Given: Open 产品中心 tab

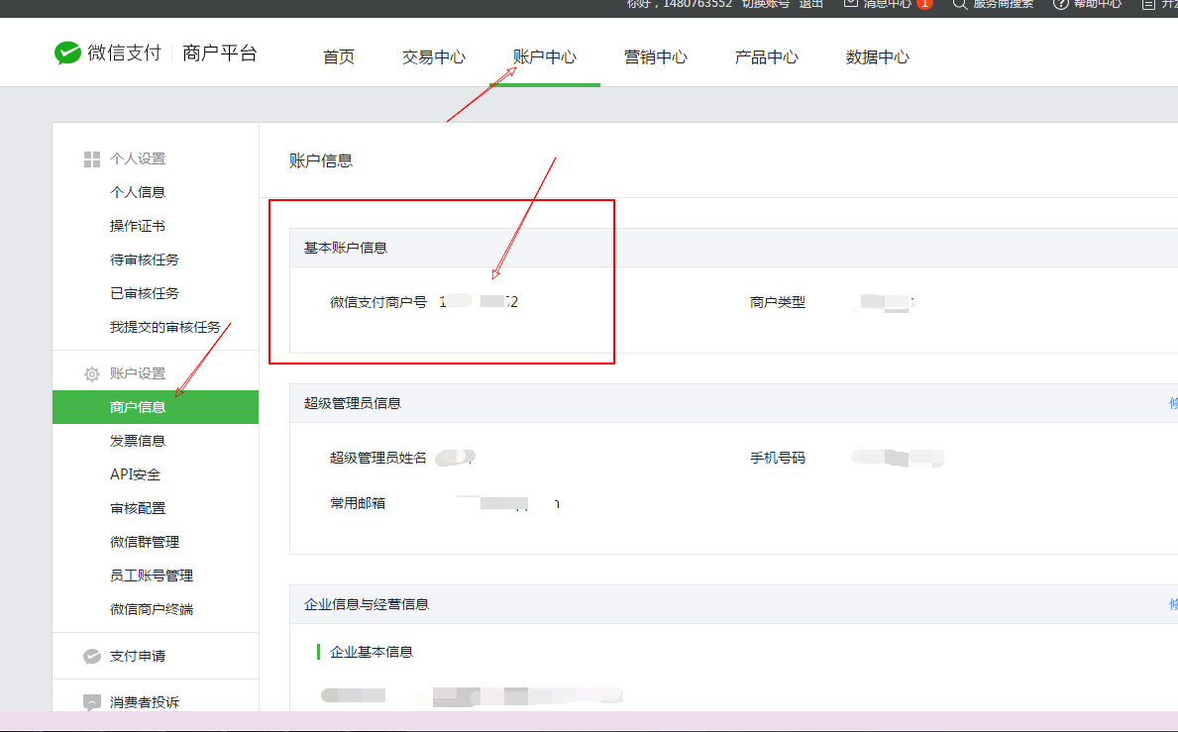Looking at the screenshot, I should tap(766, 57).
